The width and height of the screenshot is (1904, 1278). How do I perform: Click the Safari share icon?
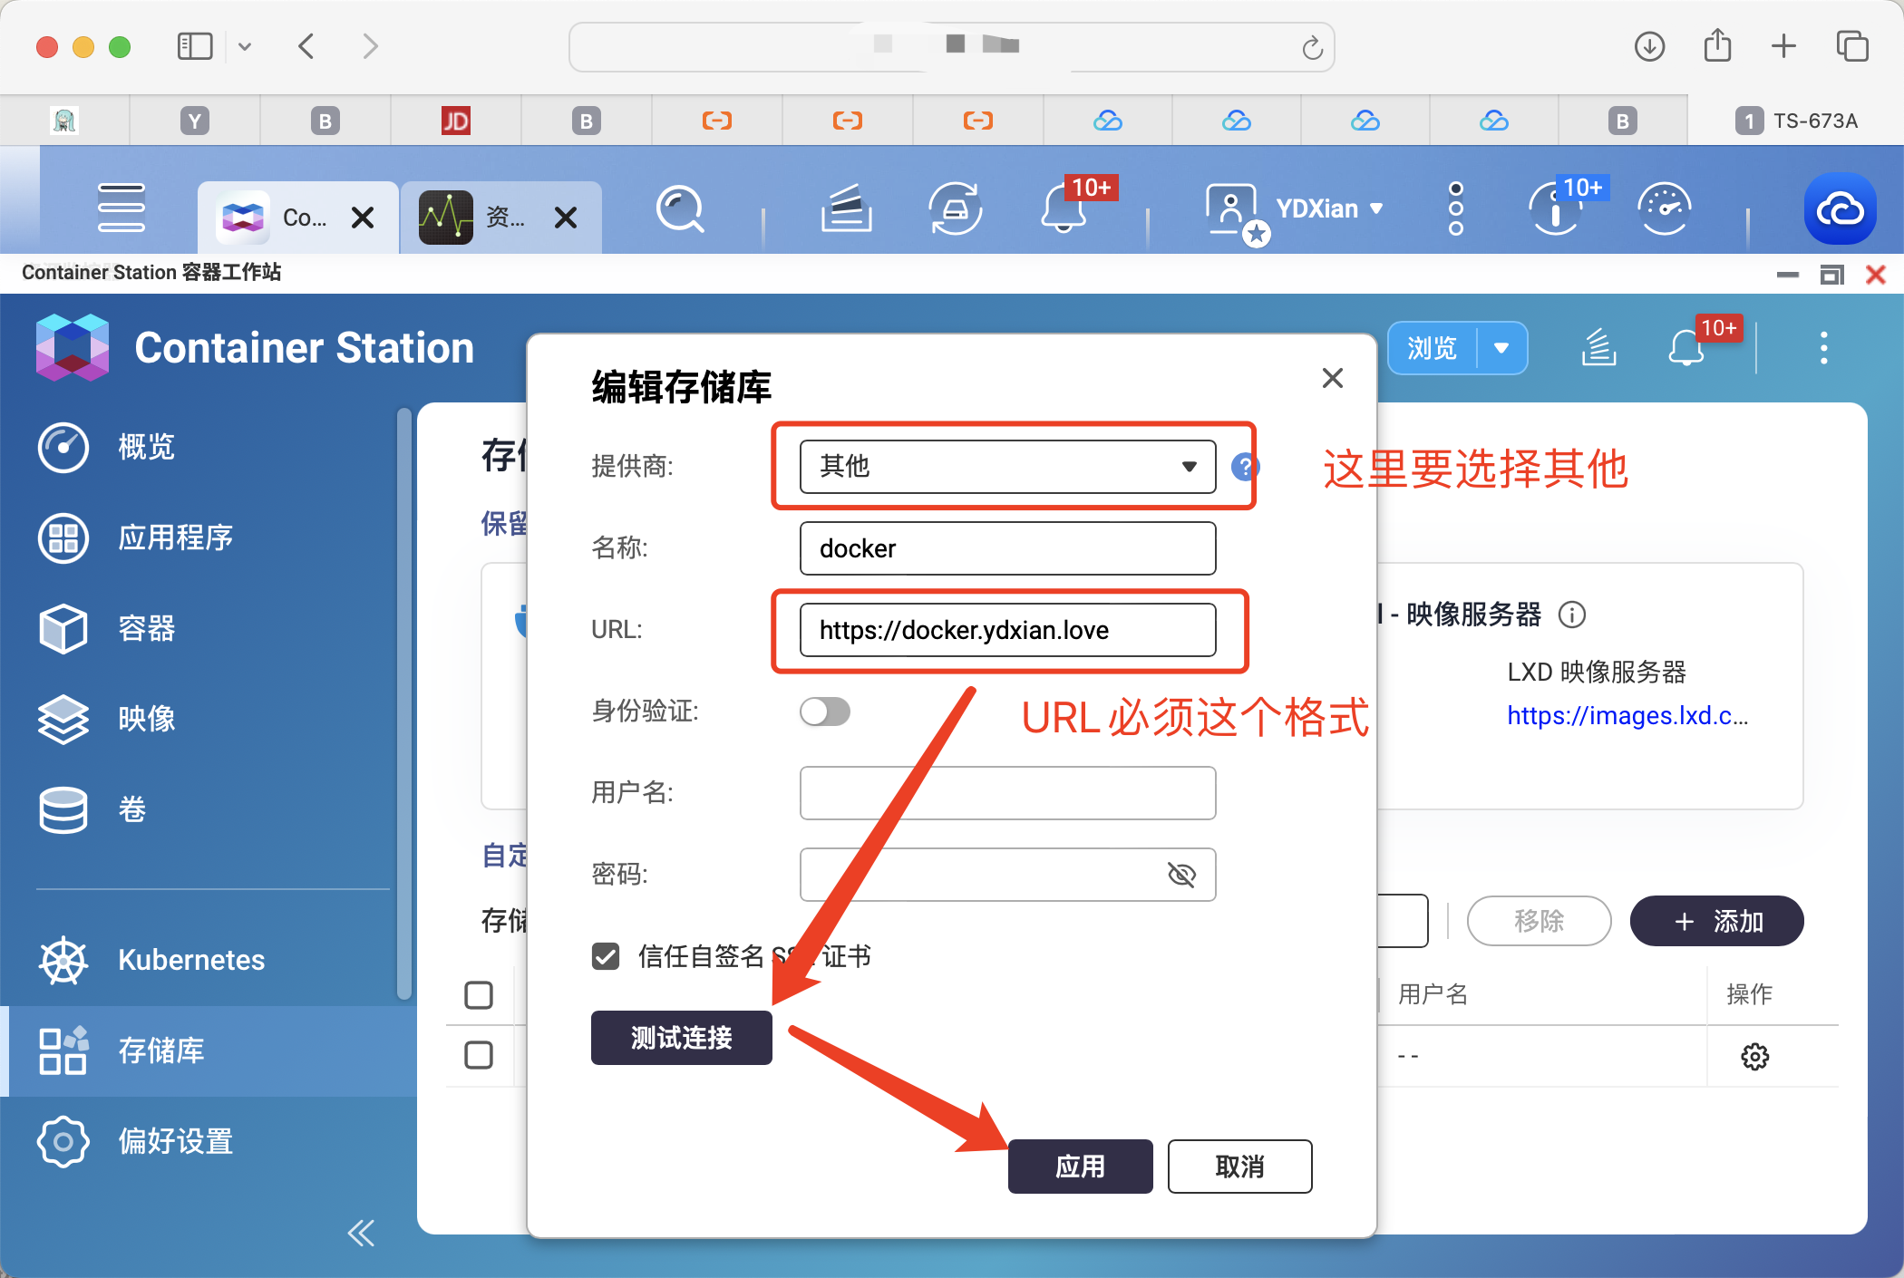tap(1717, 45)
